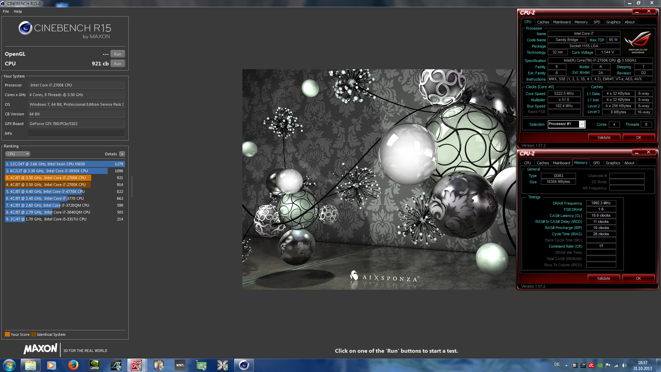Viewport: 661px width, 372px height.
Task: Click the MAXON logo
Action: tap(40, 349)
